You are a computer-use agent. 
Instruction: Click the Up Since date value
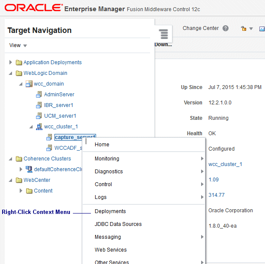tap(235, 87)
